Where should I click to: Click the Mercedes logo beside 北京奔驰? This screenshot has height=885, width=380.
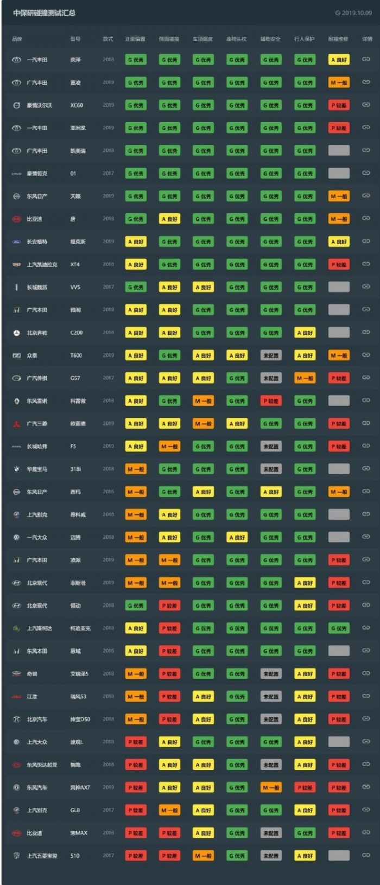point(17,333)
